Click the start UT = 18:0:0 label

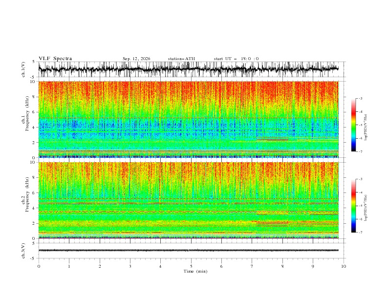236,59
